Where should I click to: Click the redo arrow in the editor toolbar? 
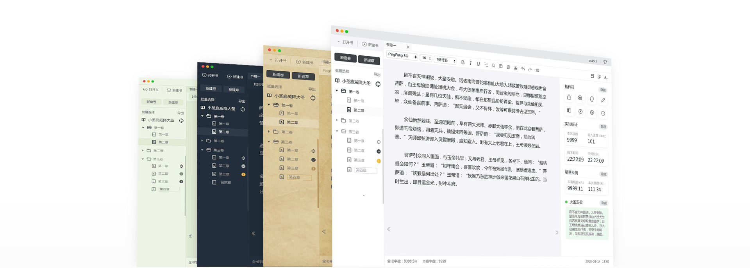[x=530, y=69]
